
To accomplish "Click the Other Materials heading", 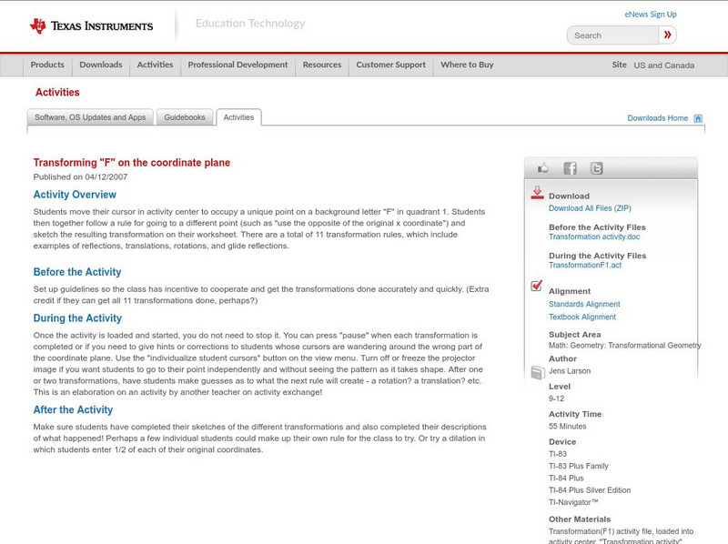I will coord(580,519).
